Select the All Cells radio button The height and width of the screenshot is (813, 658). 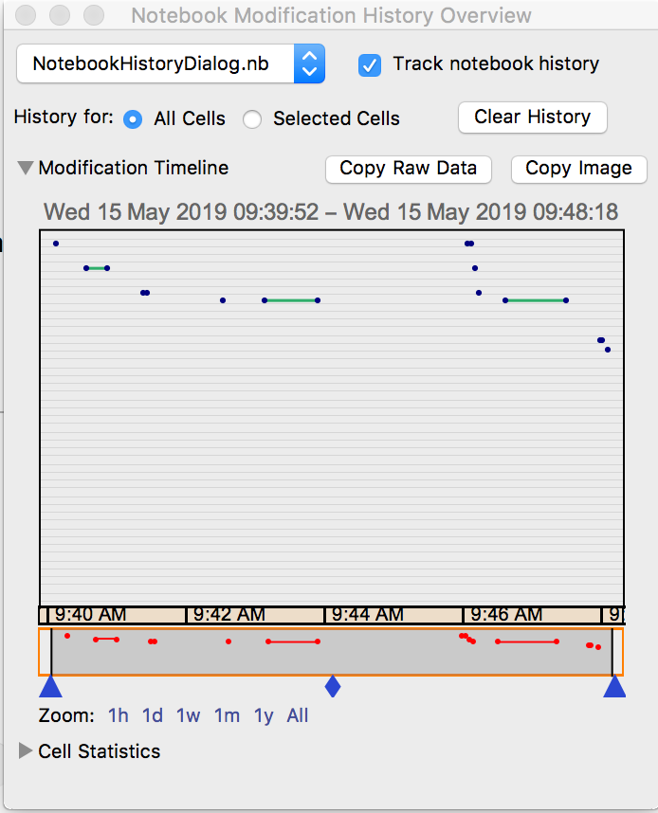[134, 119]
